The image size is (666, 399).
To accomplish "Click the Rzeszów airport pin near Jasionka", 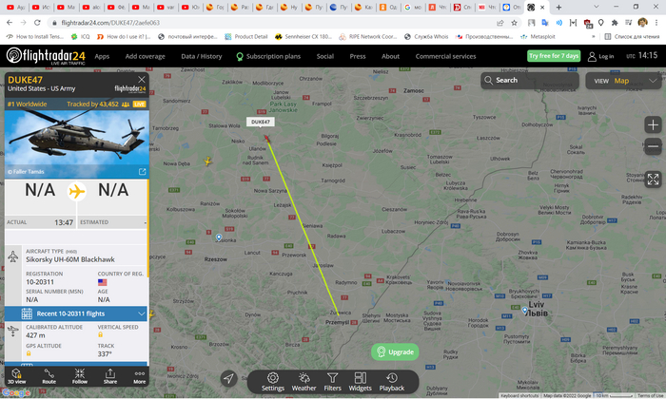I will click(x=219, y=237).
